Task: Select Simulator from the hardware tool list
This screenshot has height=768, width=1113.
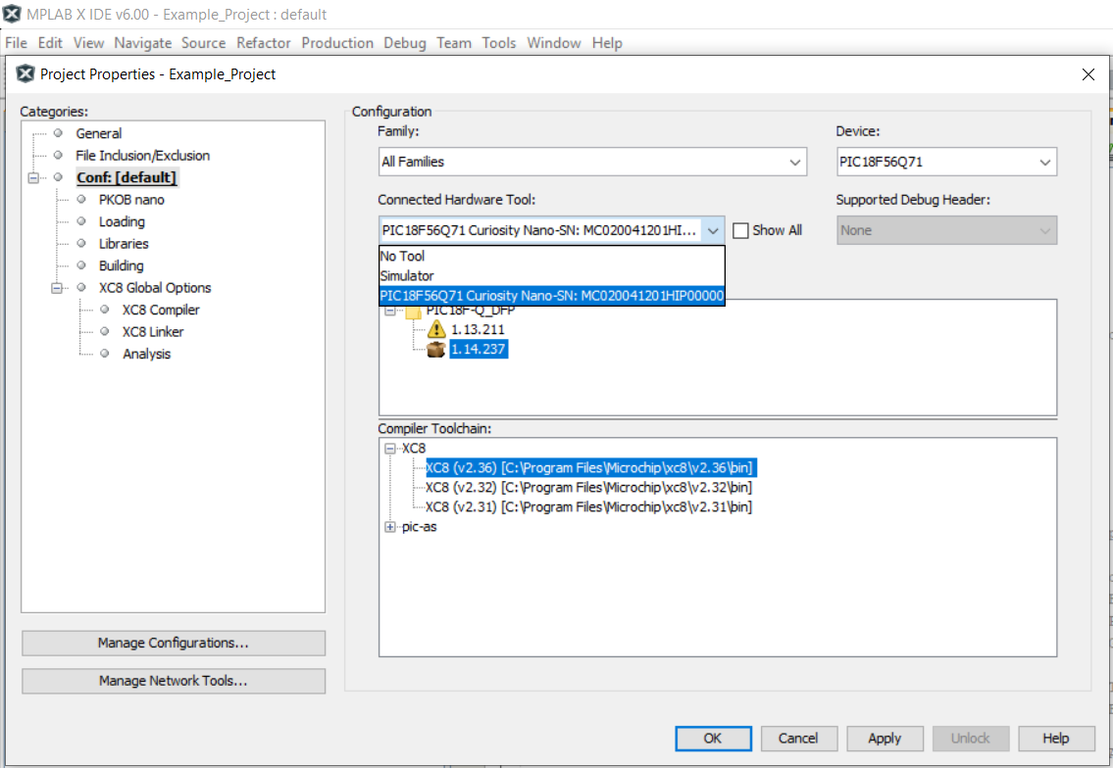Action: click(x=407, y=276)
